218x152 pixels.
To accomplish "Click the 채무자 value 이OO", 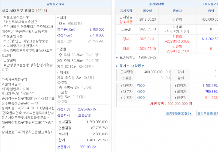I will coord(141,92).
